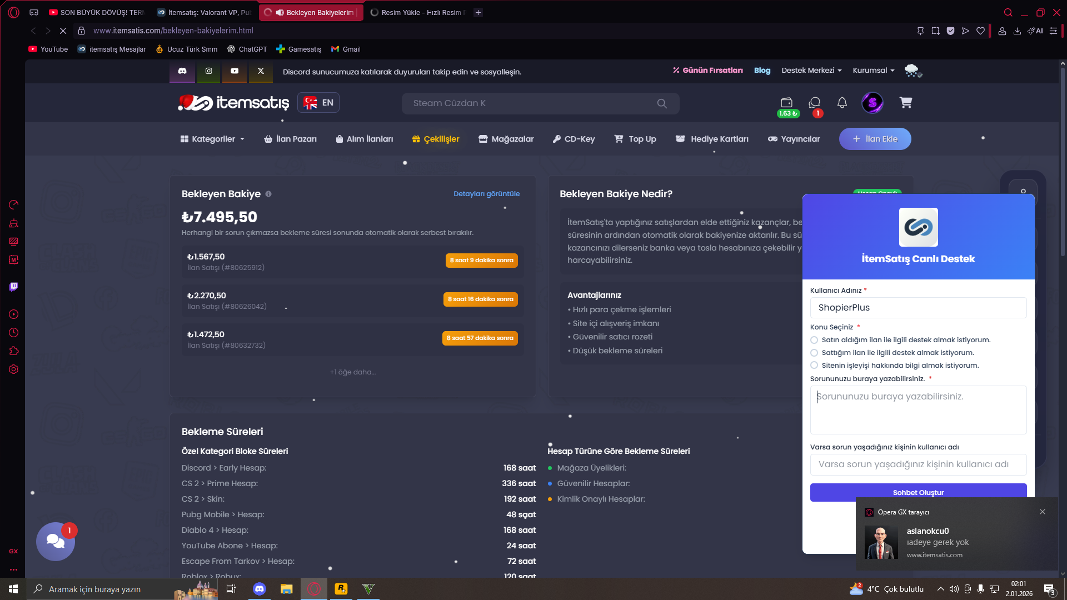This screenshot has height=600, width=1067.
Task: Click the other user's username field
Action: point(919,464)
